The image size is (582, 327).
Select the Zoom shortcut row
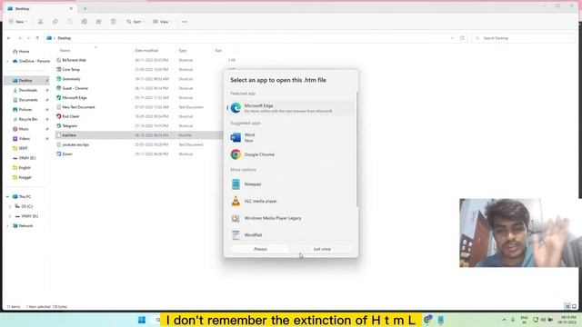(x=139, y=154)
